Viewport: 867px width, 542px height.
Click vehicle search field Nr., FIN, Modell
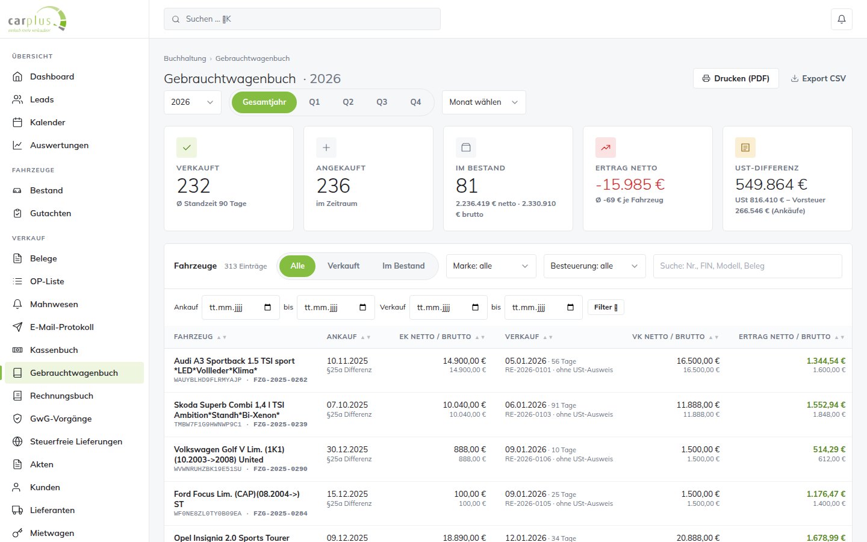tap(748, 266)
